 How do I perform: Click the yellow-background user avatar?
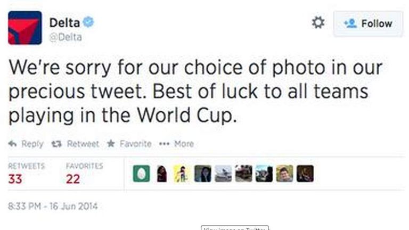182,174
